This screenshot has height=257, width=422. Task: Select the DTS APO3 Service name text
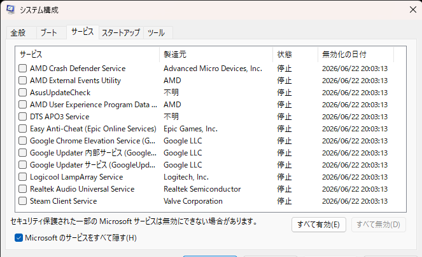[x=59, y=117]
